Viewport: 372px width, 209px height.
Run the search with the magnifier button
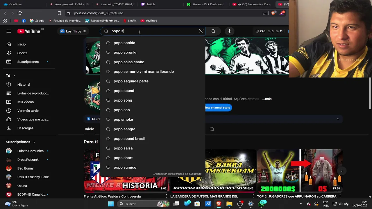(213, 31)
